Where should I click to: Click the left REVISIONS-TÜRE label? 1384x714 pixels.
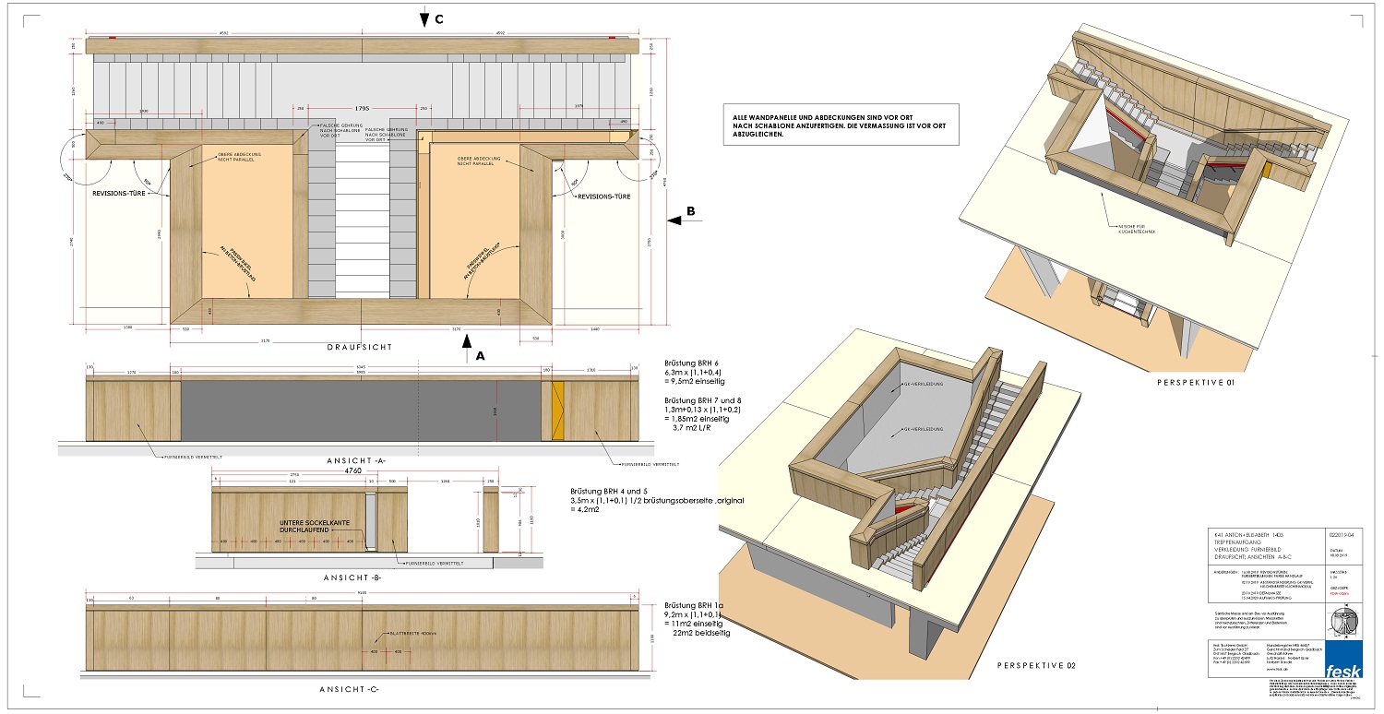click(x=122, y=196)
